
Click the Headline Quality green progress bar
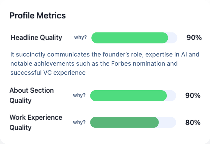click(x=129, y=38)
